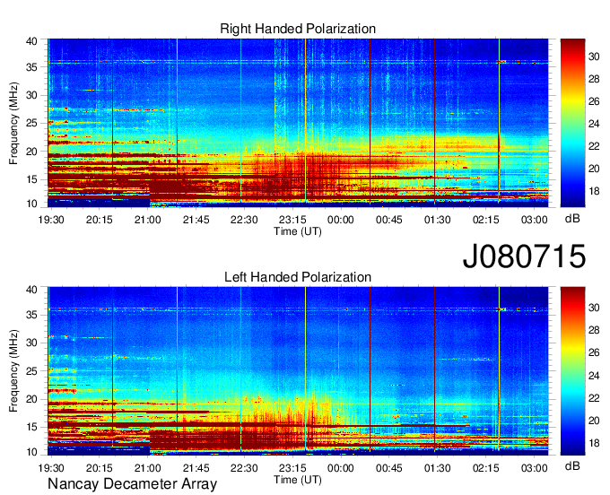The height and width of the screenshot is (495, 610).
Task: Click the 20:15 time tick of Right Handed plot
Action: pos(100,220)
